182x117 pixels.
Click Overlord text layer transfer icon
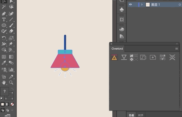point(143,58)
